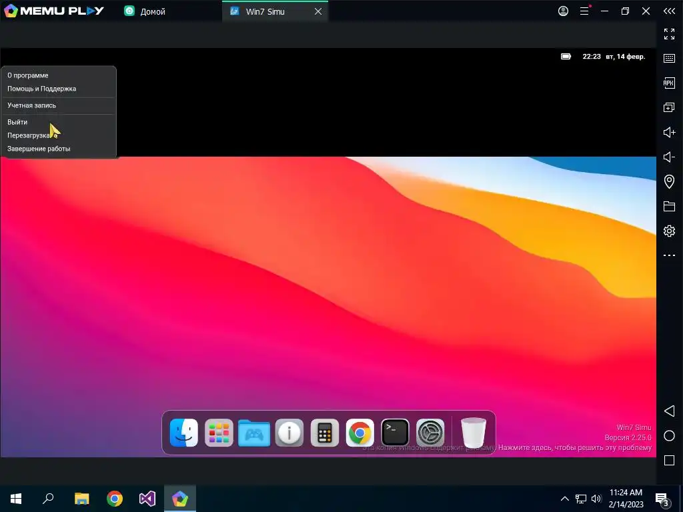Screen dimensions: 683x512
Task: Click the battery indicator icon
Action: coord(566,57)
